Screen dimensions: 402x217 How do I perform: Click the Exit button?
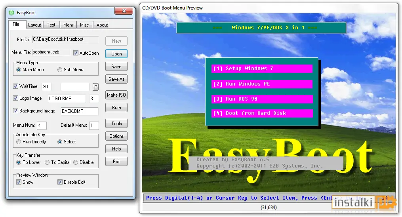coord(116,162)
